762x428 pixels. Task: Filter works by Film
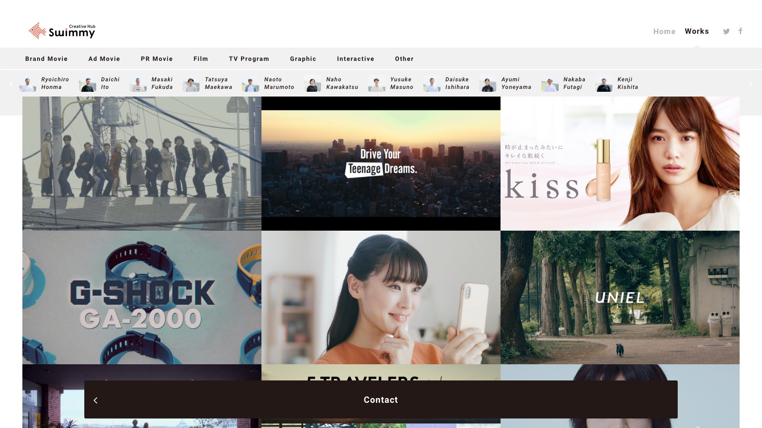click(x=201, y=59)
